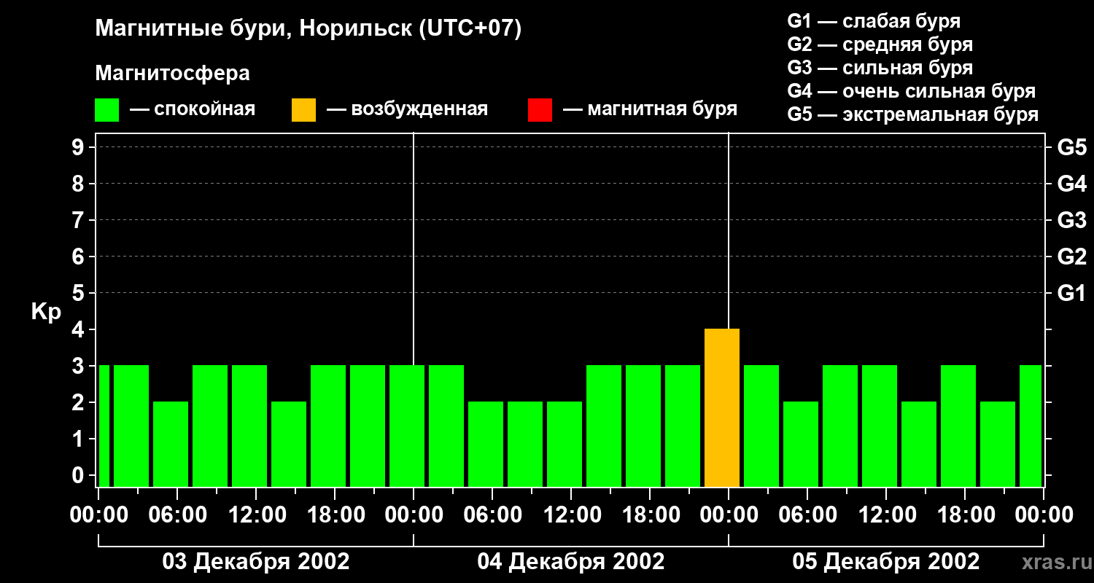
Task: Click the orange Kp 4 bar
Action: pyautogui.click(x=722, y=408)
